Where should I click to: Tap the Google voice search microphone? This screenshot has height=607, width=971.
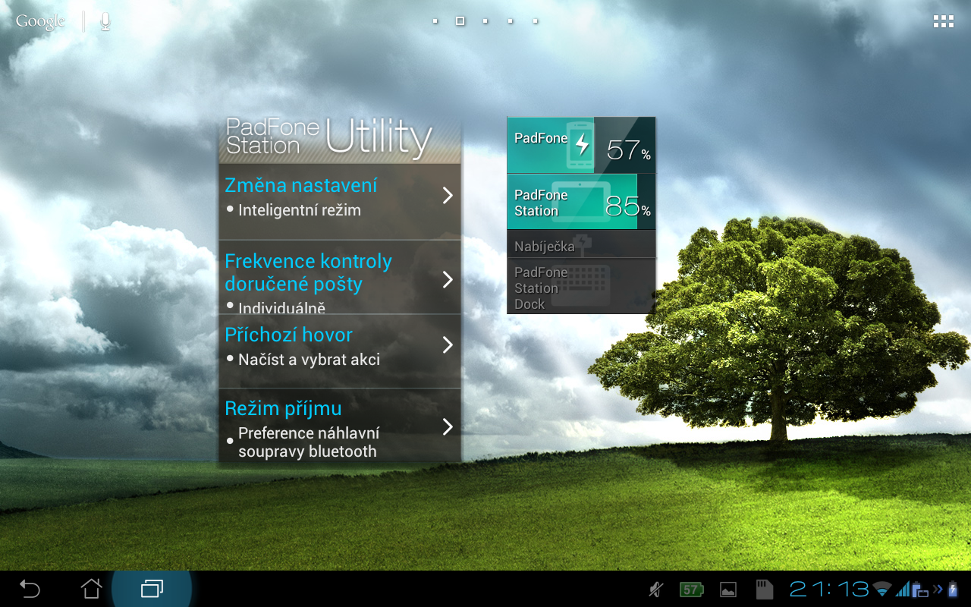tap(104, 20)
